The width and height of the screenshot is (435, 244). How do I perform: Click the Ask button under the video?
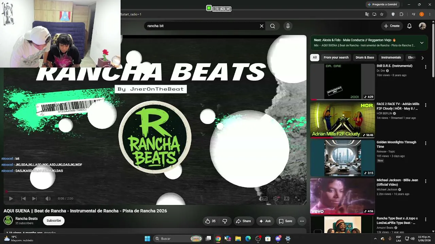tap(265, 221)
